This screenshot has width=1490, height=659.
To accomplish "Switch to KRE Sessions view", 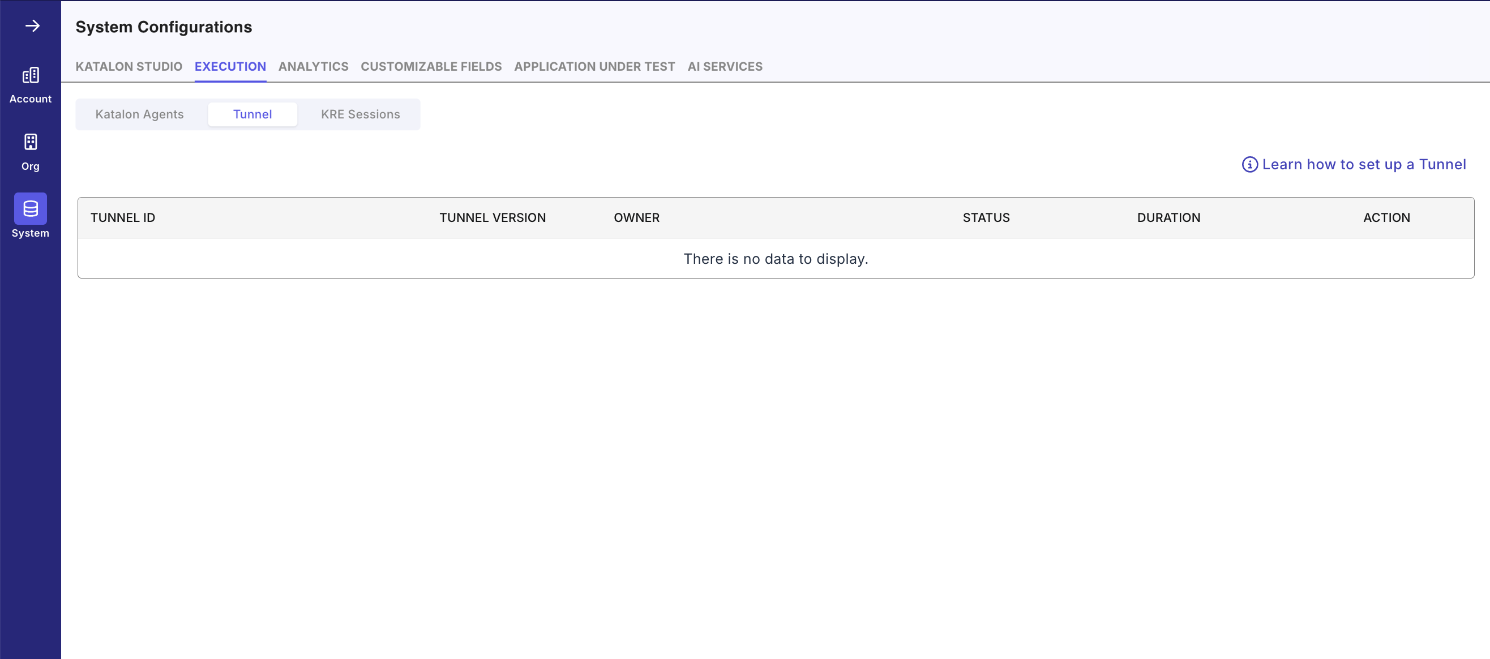I will tap(361, 114).
